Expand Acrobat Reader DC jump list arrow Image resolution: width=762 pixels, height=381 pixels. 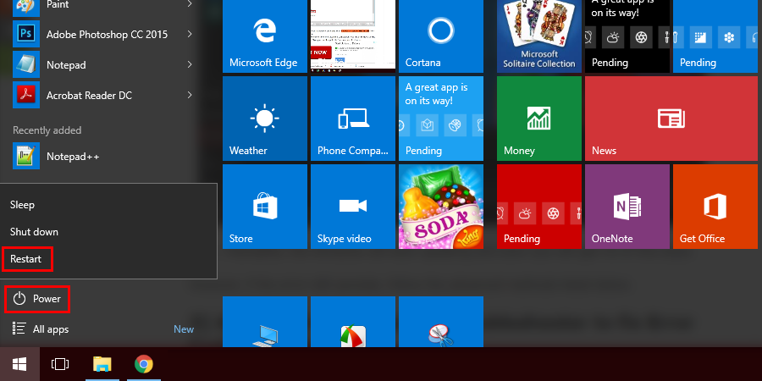[190, 95]
